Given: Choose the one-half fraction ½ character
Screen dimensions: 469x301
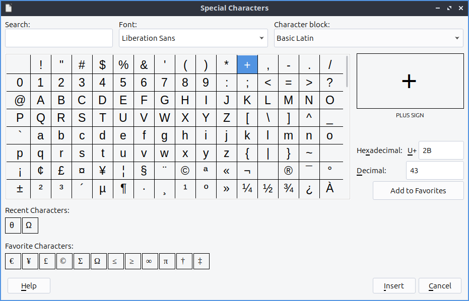Looking at the screenshot, I should (267, 189).
